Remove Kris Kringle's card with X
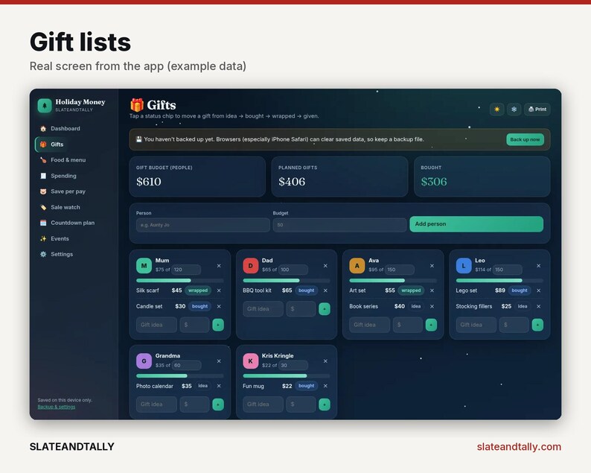Screen dimensions: 591x473 (x=325, y=361)
